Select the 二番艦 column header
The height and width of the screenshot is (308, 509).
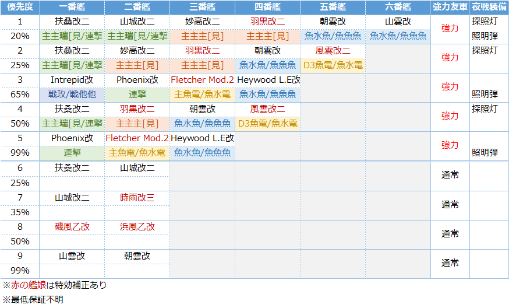[137, 7]
